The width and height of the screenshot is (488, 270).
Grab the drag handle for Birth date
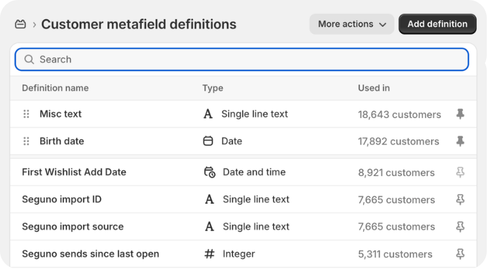[x=27, y=142]
